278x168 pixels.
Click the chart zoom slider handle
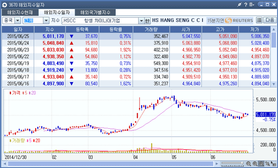click(242, 163)
